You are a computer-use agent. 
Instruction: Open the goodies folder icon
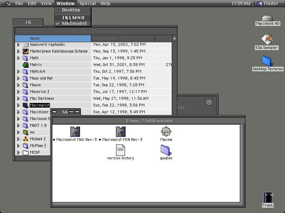[165, 150]
